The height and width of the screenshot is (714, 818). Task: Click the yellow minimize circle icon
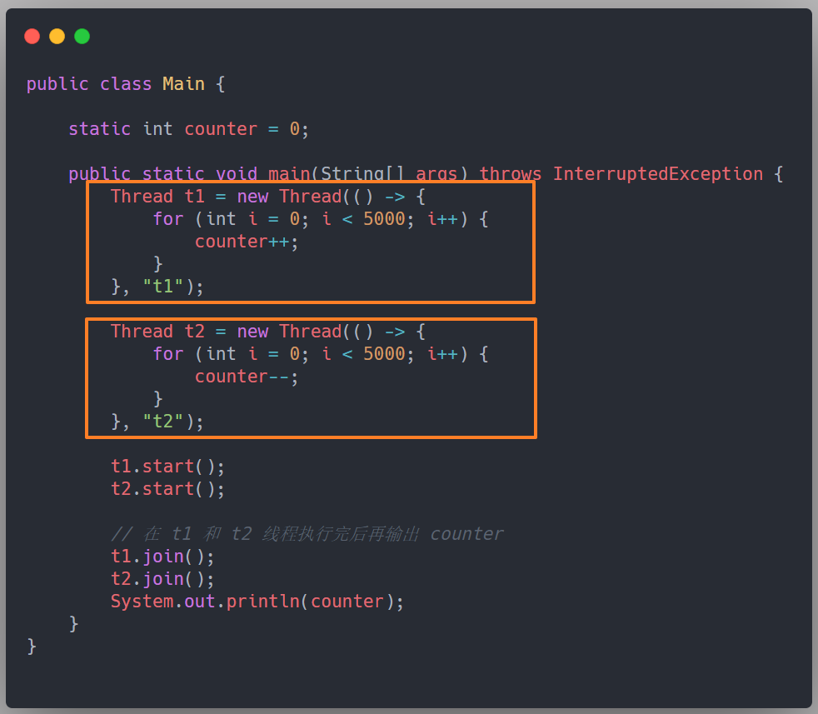pyautogui.click(x=57, y=36)
